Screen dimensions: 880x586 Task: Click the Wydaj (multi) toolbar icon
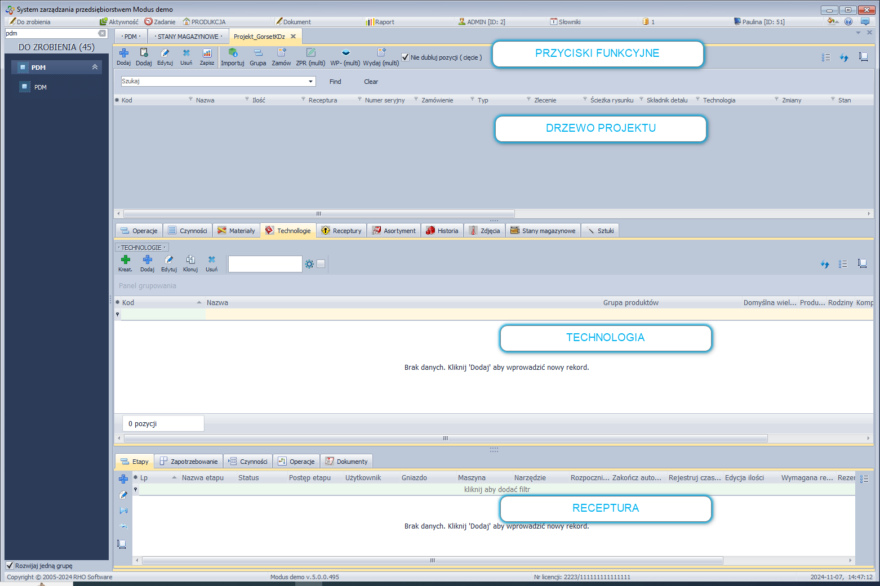tap(381, 53)
